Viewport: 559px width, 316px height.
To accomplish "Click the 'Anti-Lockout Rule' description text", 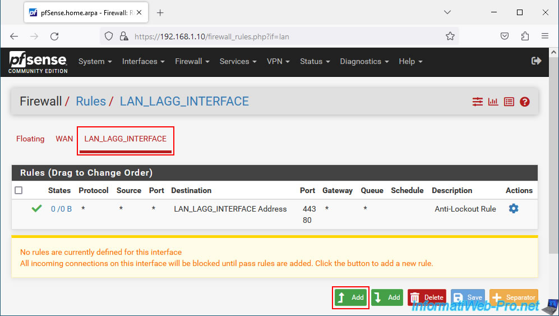I will click(x=465, y=209).
